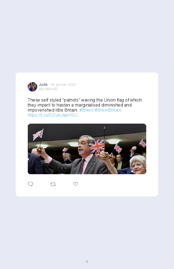The height and width of the screenshot is (269, 174).
Task: Open the #BrexitBritain hashtag
Action: pyautogui.click(x=108, y=110)
